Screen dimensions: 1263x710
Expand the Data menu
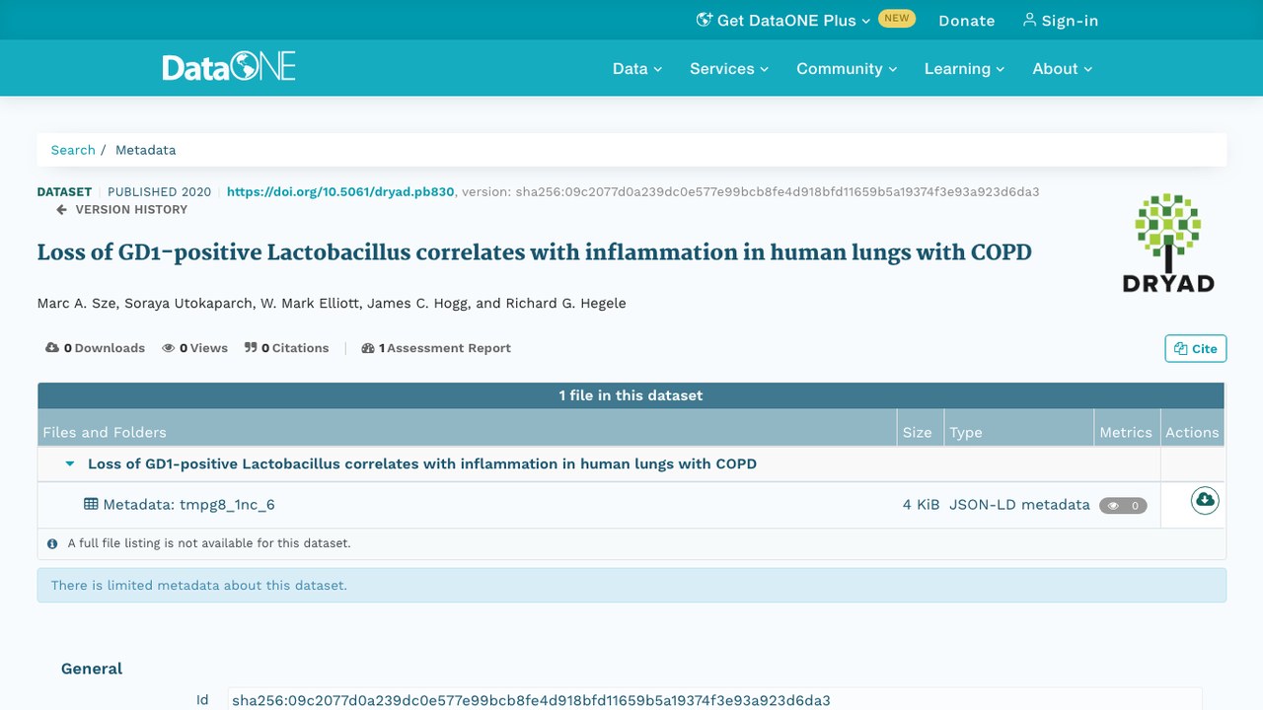pos(637,68)
